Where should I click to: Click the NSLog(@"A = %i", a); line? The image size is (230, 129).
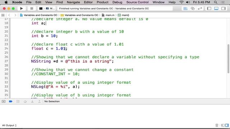click(x=55, y=87)
